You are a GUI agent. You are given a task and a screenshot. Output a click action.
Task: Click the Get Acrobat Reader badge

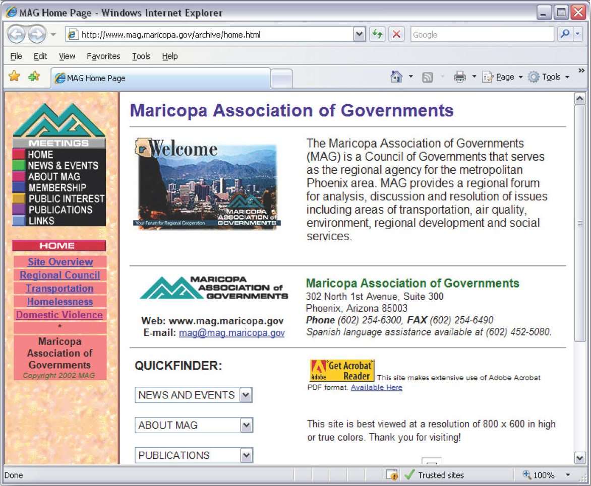(342, 370)
